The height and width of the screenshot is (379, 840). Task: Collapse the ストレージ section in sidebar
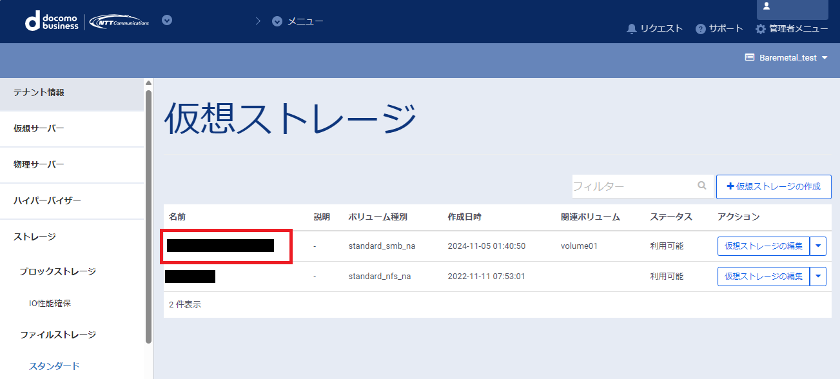[x=35, y=237]
